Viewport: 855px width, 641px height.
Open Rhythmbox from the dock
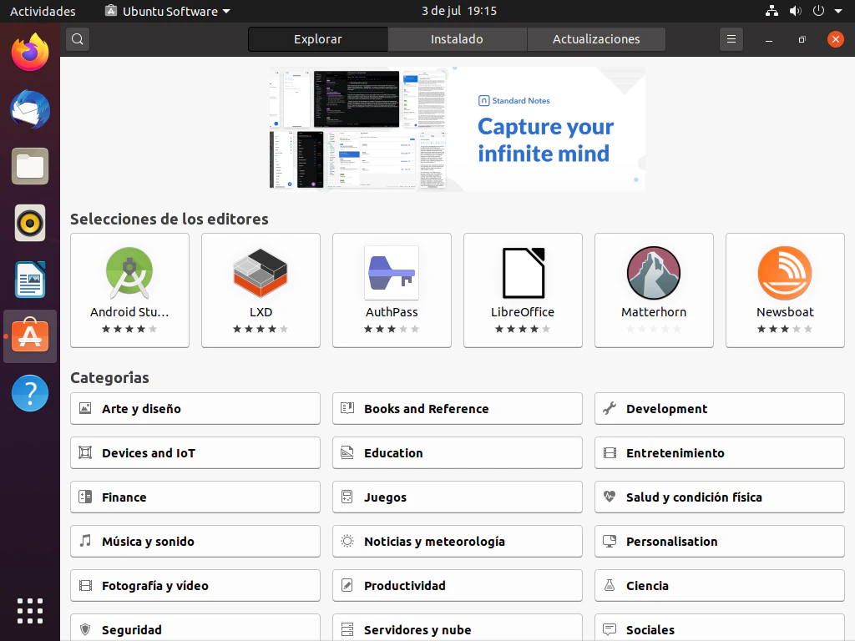pyautogui.click(x=30, y=223)
